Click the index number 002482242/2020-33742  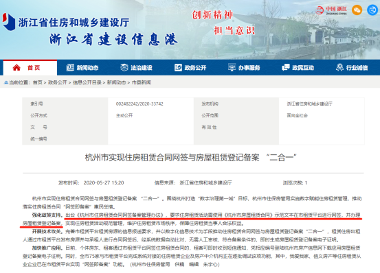(x=139, y=104)
